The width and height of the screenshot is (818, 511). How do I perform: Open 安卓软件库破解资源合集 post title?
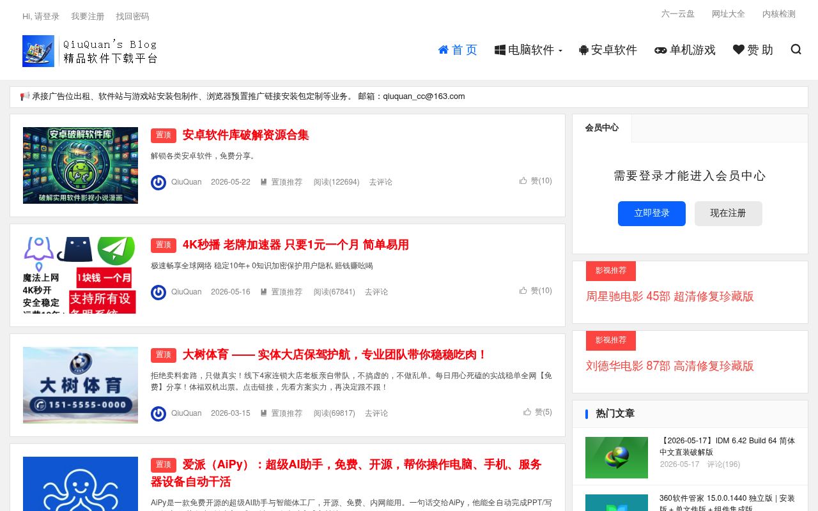click(245, 135)
